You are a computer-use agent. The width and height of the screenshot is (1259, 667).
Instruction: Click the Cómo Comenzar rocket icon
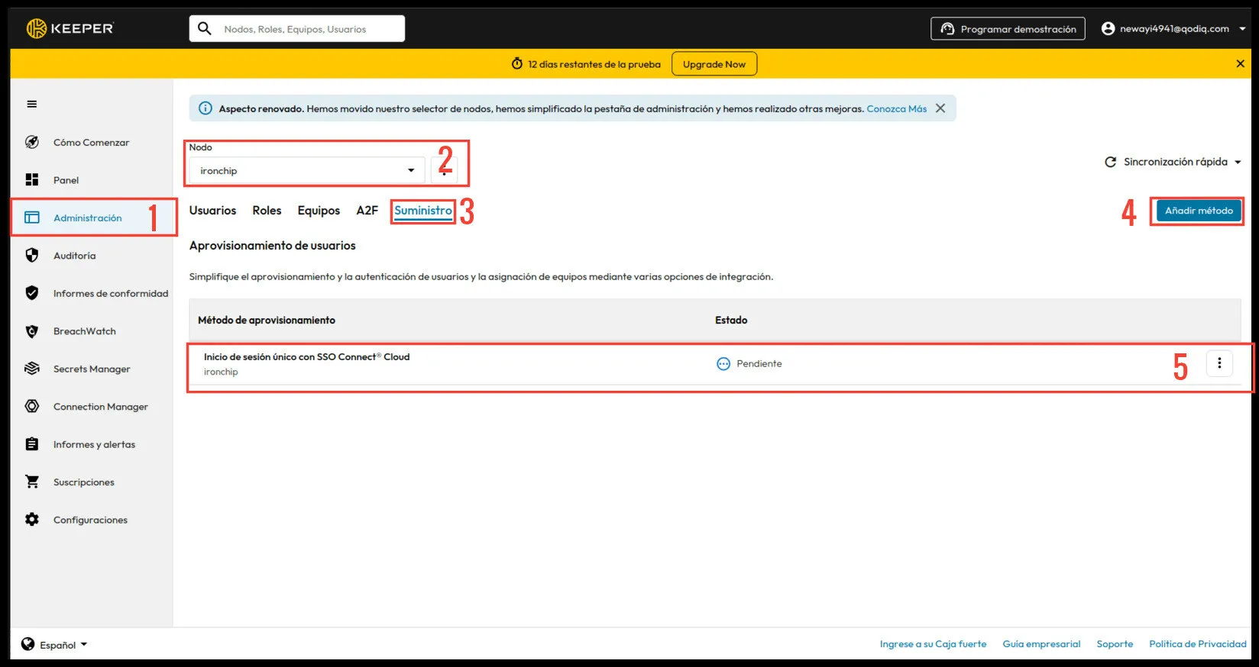point(32,143)
